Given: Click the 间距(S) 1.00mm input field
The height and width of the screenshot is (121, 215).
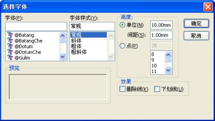Looking at the screenshot, I should click(x=161, y=35).
